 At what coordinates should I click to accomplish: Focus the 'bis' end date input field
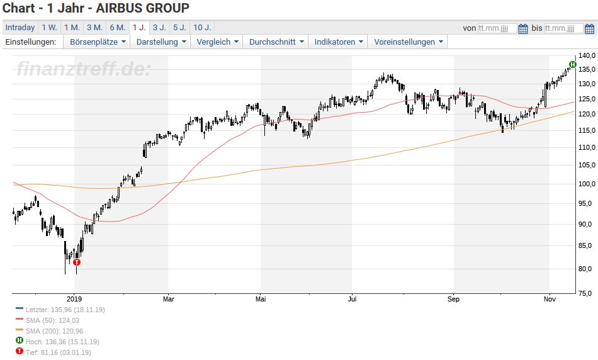pos(563,28)
